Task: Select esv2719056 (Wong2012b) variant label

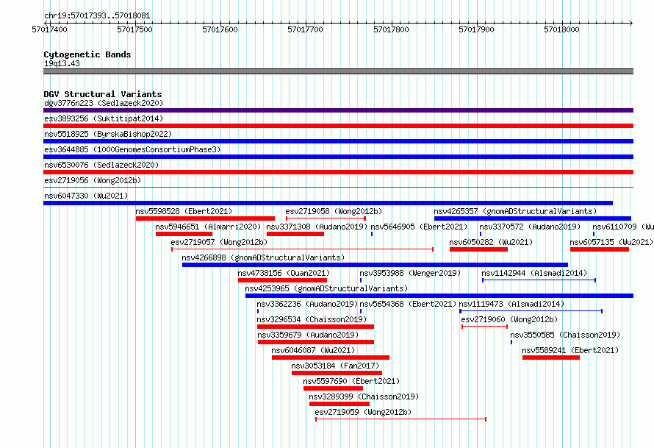Action: tap(93, 180)
